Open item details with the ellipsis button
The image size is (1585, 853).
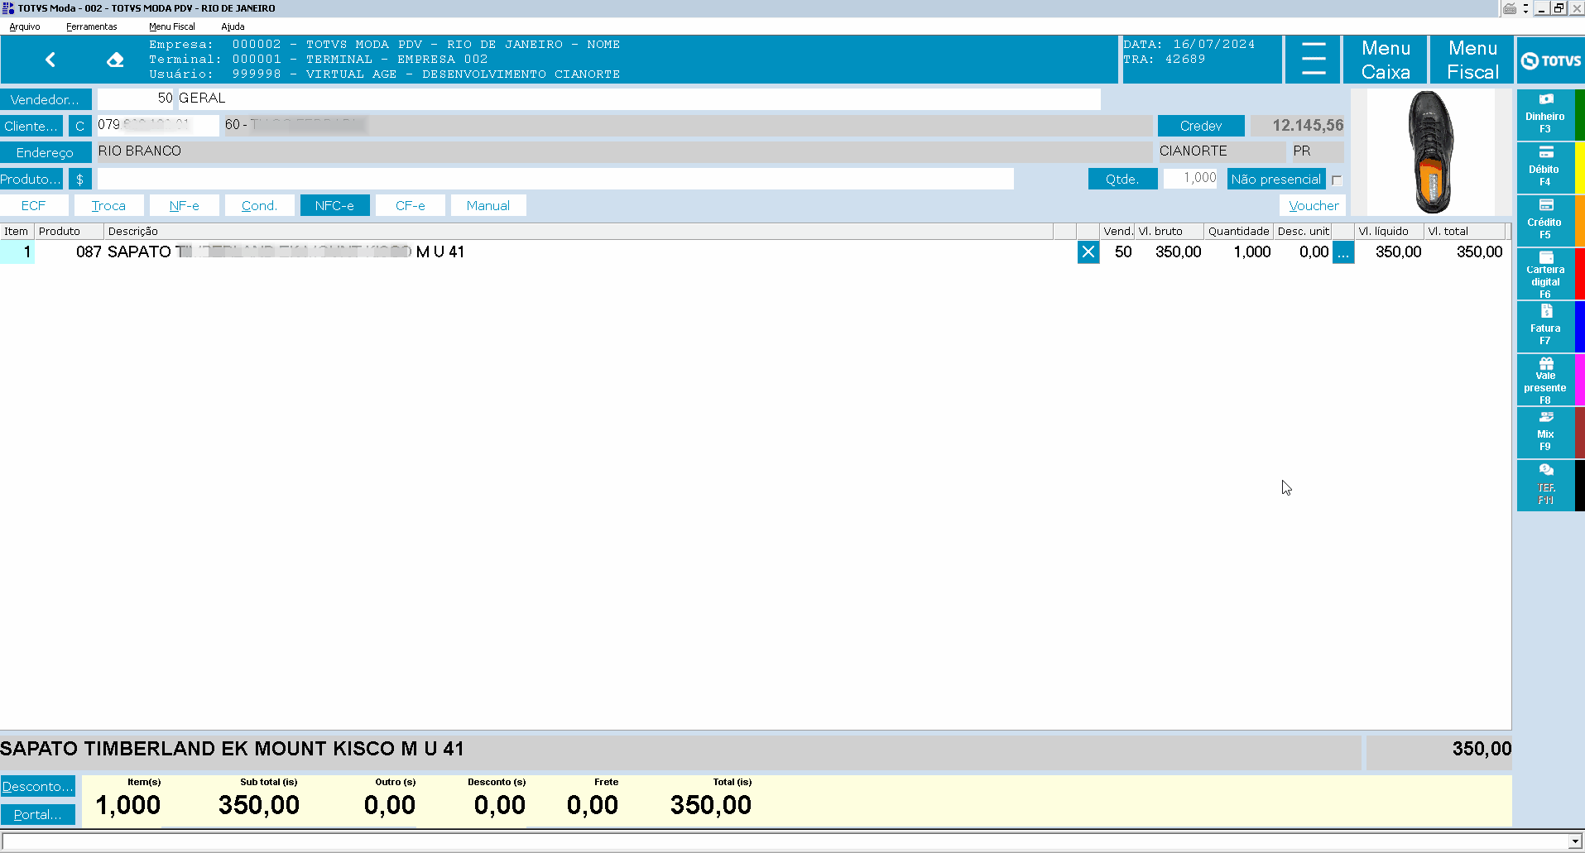click(1343, 252)
